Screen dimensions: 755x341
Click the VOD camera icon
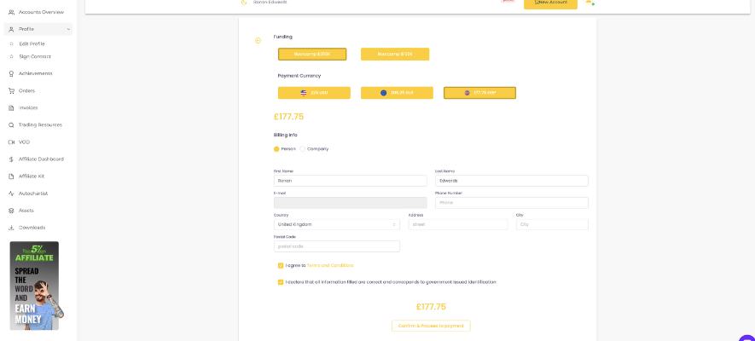[11, 142]
